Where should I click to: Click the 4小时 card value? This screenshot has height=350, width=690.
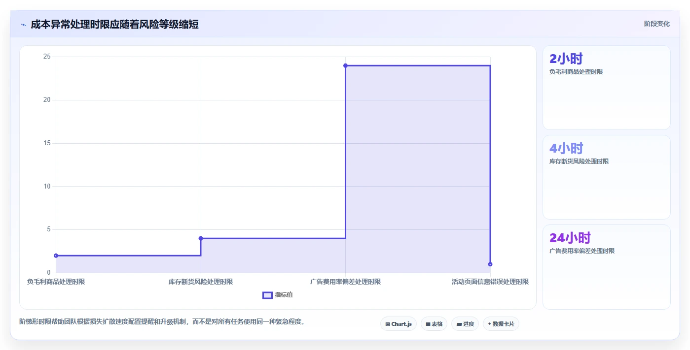pyautogui.click(x=566, y=148)
